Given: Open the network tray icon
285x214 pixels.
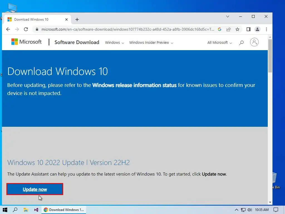Looking at the screenshot, I should (x=243, y=210).
